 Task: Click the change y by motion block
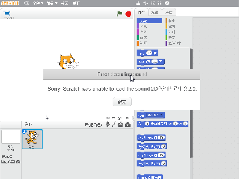click(151, 155)
